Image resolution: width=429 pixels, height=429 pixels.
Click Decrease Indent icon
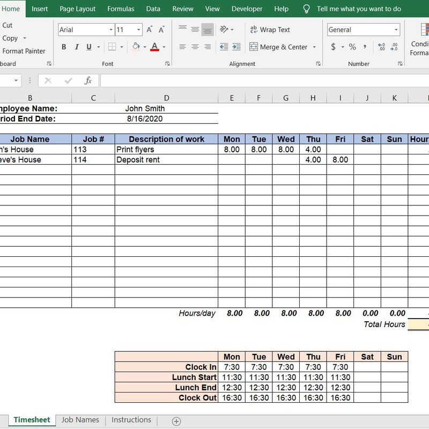click(x=224, y=47)
